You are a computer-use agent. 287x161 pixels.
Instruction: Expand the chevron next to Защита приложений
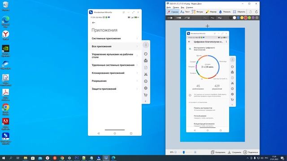click(137, 89)
